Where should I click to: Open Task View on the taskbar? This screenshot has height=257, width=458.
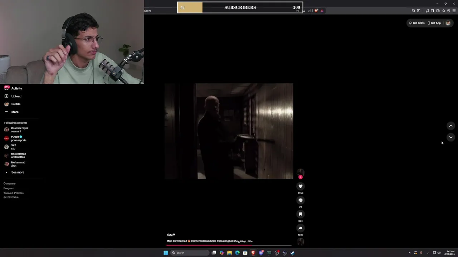pyautogui.click(x=214, y=253)
